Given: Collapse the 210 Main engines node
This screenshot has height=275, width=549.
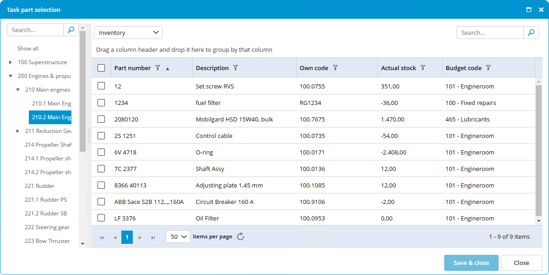Looking at the screenshot, I should (18, 90).
